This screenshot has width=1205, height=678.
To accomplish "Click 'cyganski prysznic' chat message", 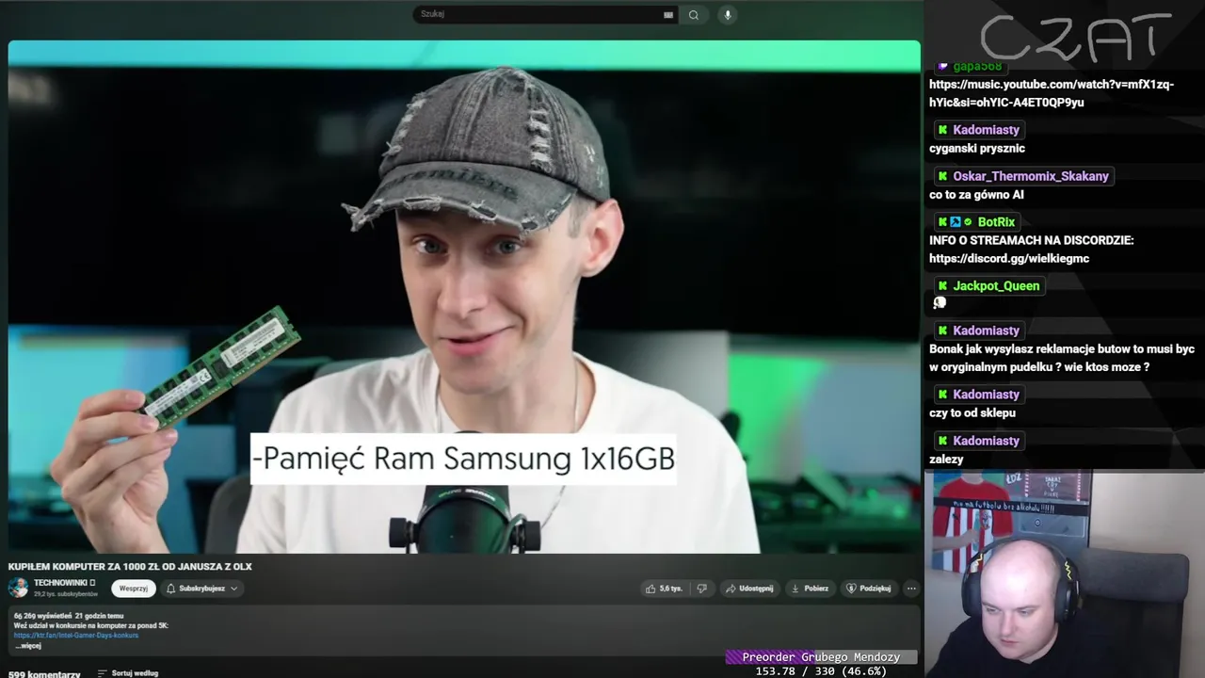I will pos(977,149).
